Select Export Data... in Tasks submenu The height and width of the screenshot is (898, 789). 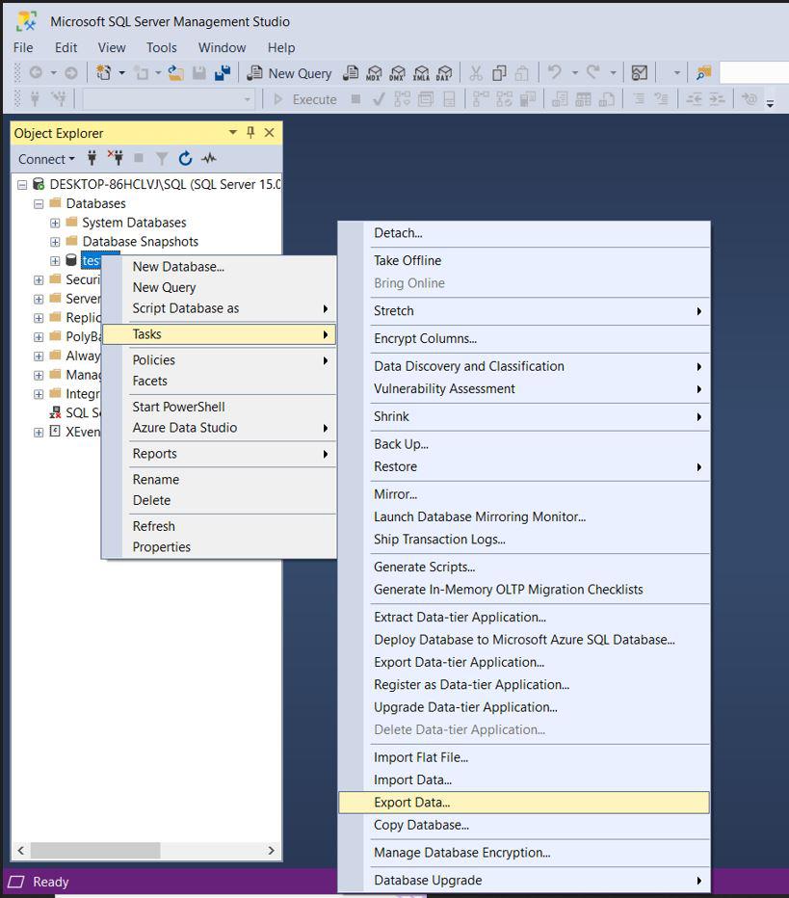click(524, 803)
